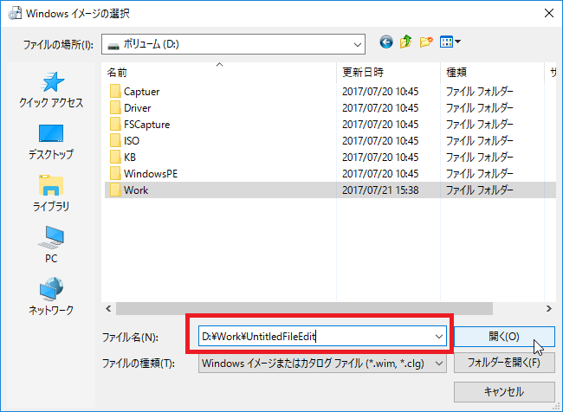This screenshot has width=563, height=412.
Task: Click the Captuer row's ファイル フォルダー type
Action: coord(479,92)
